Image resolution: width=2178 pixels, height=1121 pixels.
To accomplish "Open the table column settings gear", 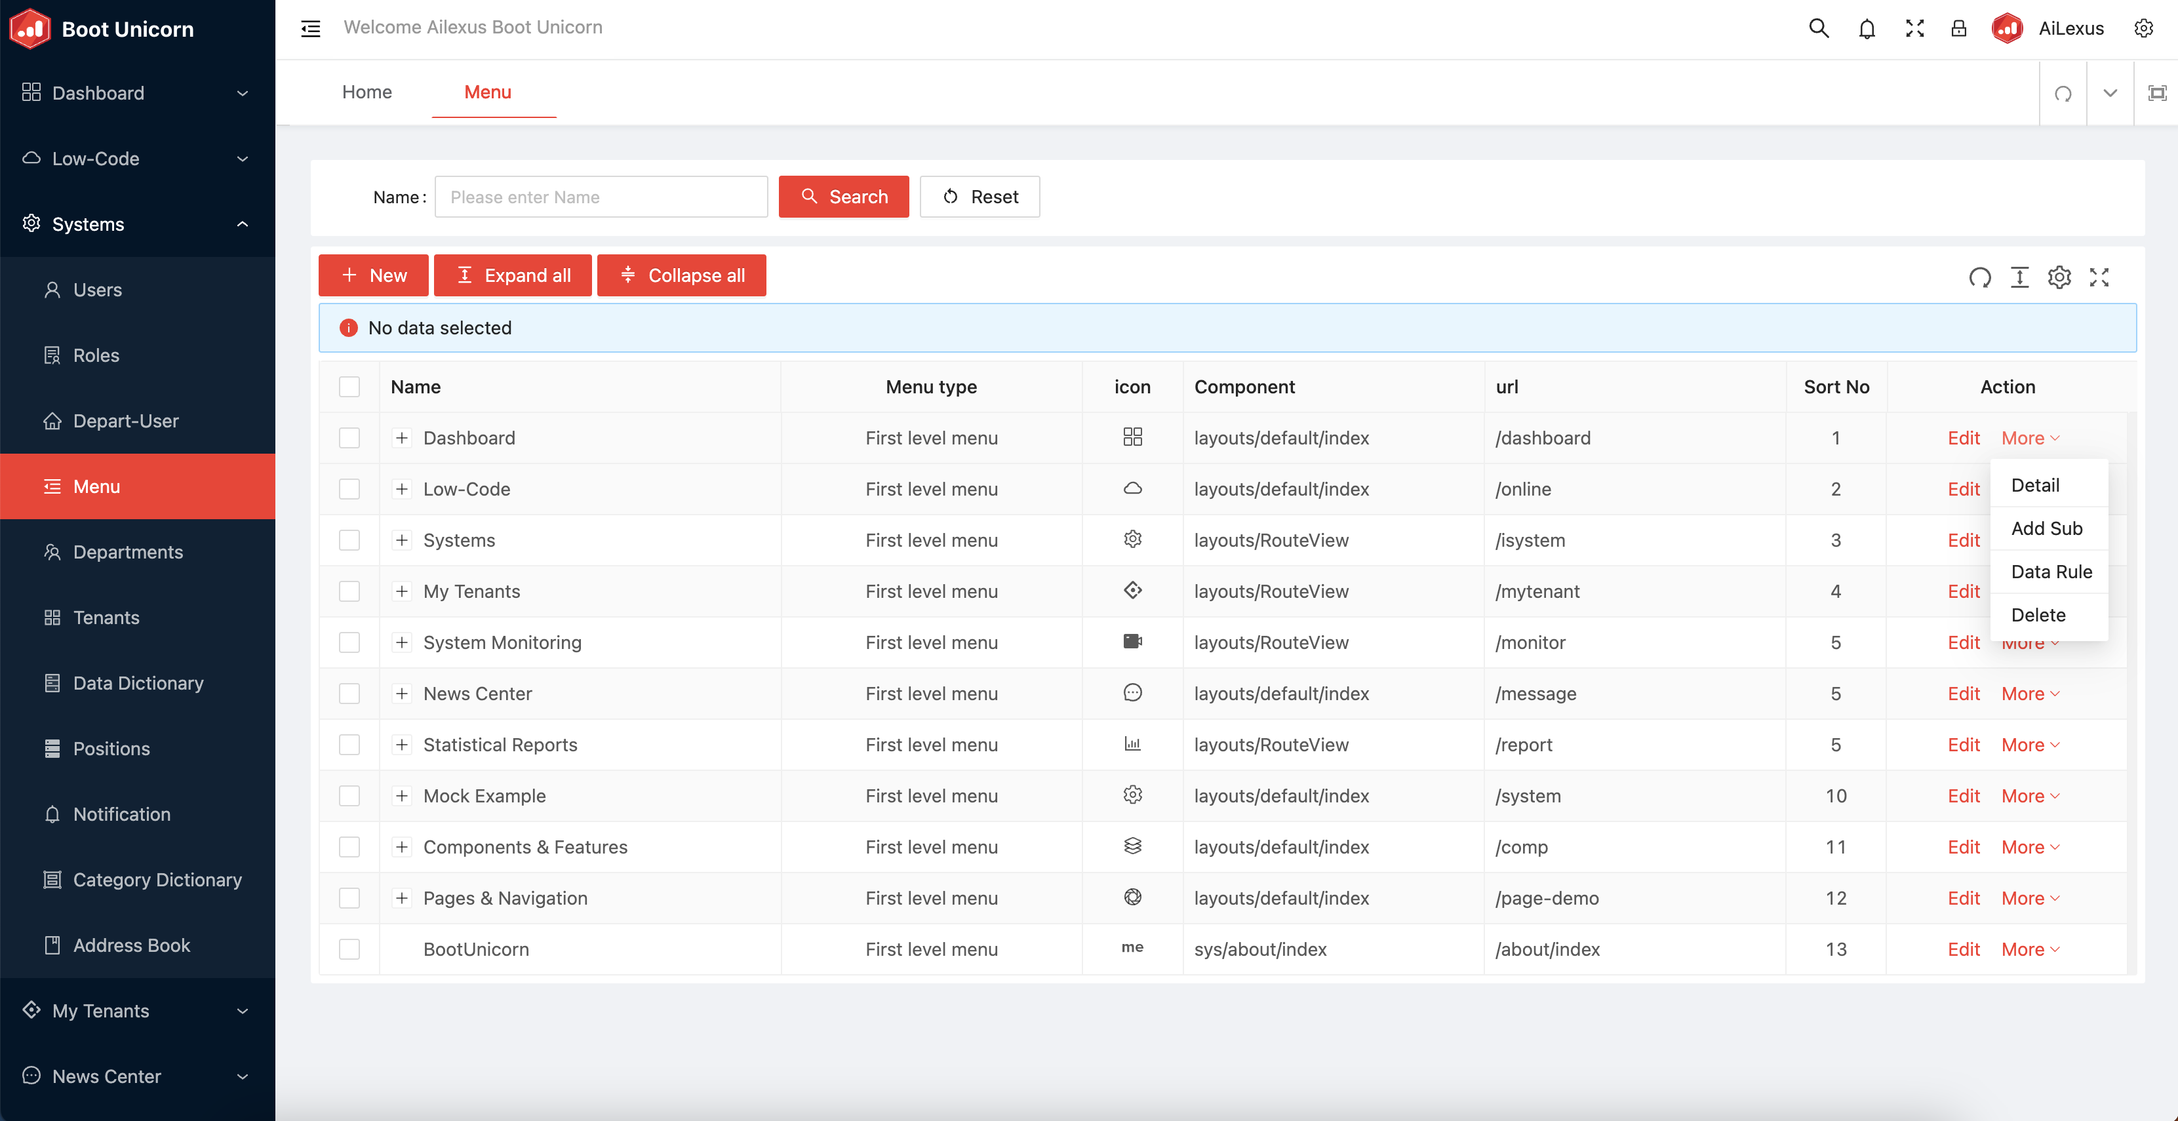I will click(x=2059, y=277).
